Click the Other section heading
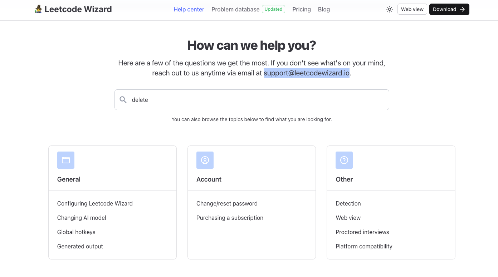The image size is (498, 277). [x=344, y=179]
